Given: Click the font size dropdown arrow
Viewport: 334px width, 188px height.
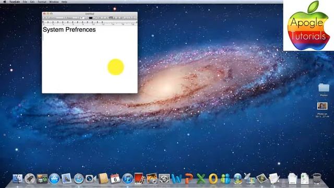Looking at the screenshot, I should click(86, 18).
